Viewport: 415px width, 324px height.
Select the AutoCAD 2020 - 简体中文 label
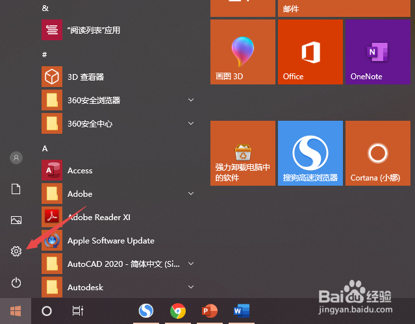123,264
